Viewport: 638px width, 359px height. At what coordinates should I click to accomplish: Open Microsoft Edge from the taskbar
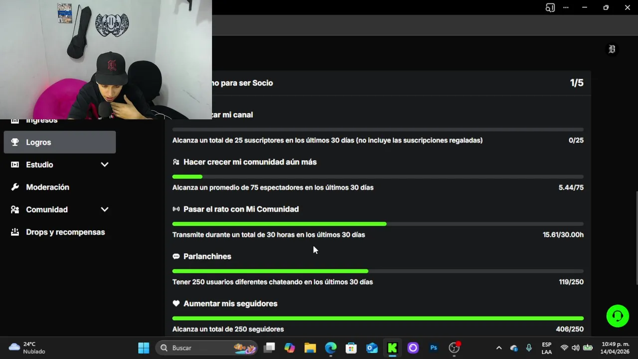click(x=331, y=348)
